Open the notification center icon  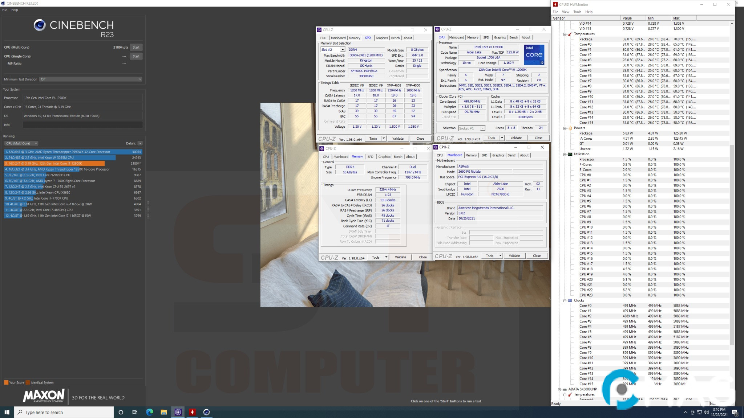[x=735, y=412]
